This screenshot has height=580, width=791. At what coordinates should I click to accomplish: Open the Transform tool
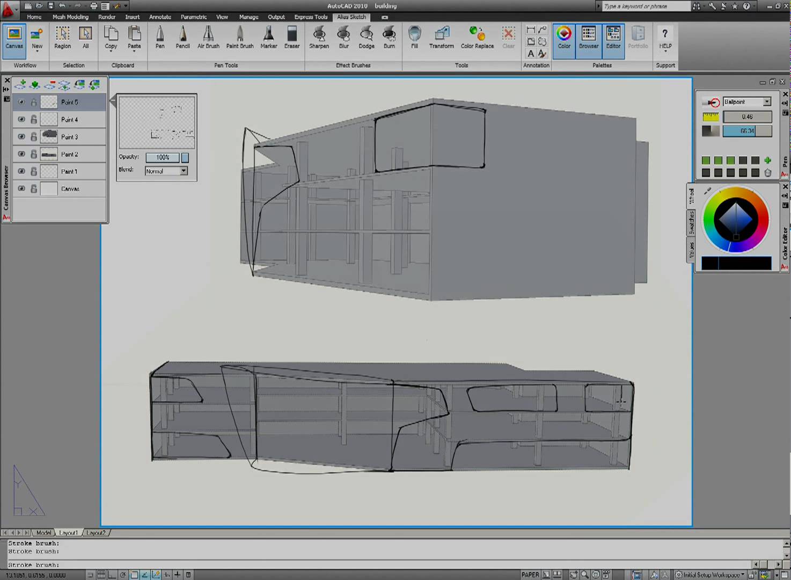pyautogui.click(x=442, y=38)
